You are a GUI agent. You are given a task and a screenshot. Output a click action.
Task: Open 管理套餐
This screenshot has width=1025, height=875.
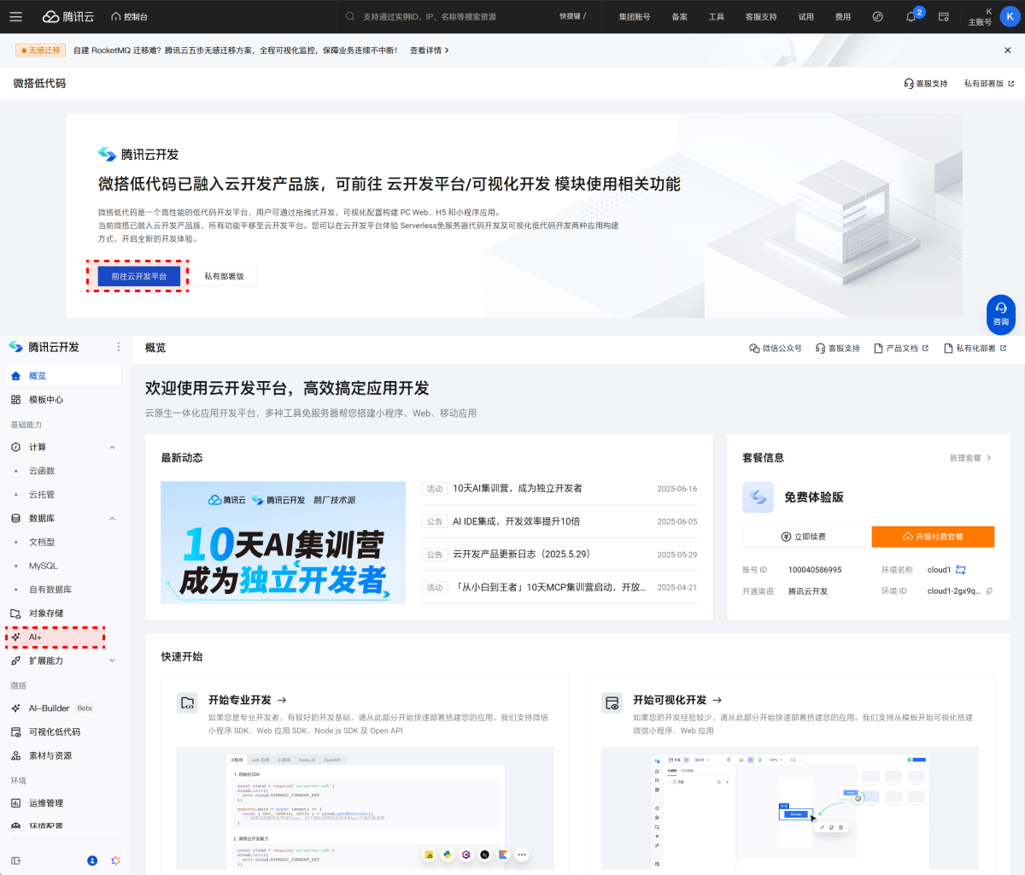point(970,458)
